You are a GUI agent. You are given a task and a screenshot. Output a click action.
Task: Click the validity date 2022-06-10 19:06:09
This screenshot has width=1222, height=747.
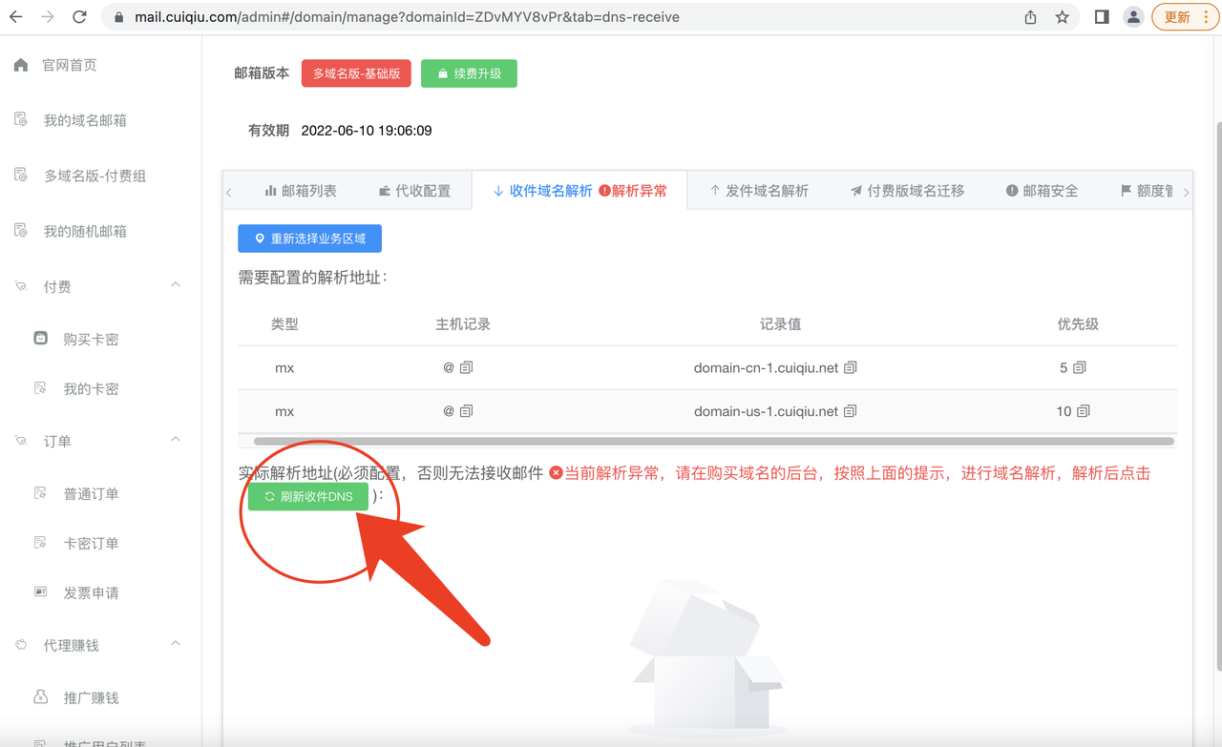[367, 131]
